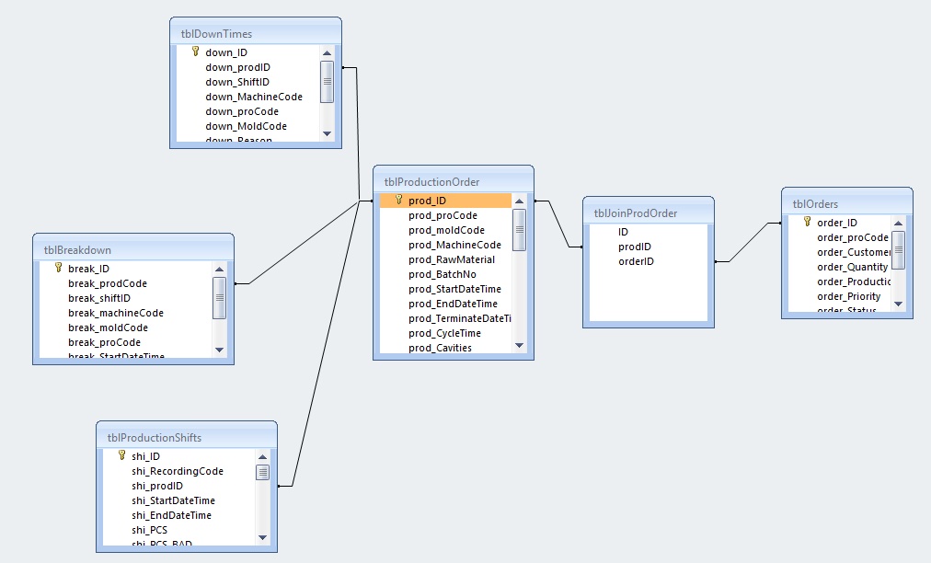
Task: Click the down scroll arrow in tblProductionOrder
Action: (519, 345)
